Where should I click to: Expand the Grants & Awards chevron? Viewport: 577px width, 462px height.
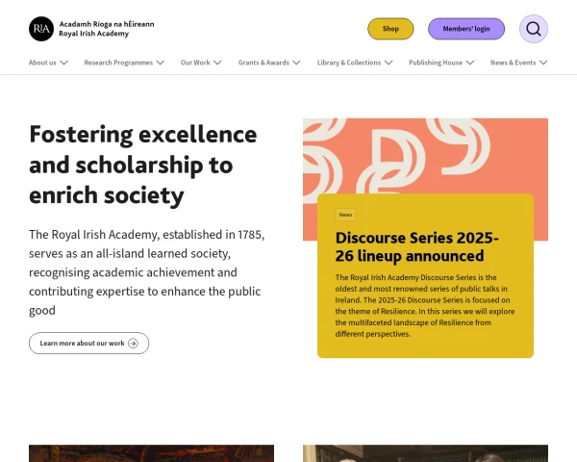point(295,63)
